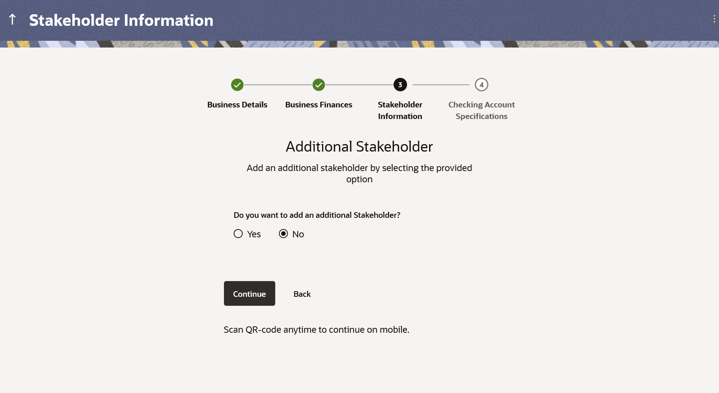The height and width of the screenshot is (393, 719).
Task: Click the Additional Stakeholder heading
Action: 359,147
